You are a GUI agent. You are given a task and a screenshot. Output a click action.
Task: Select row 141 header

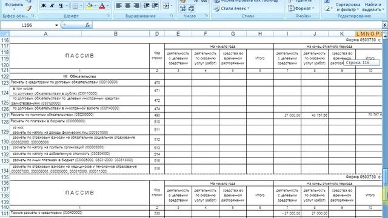coord(5,213)
